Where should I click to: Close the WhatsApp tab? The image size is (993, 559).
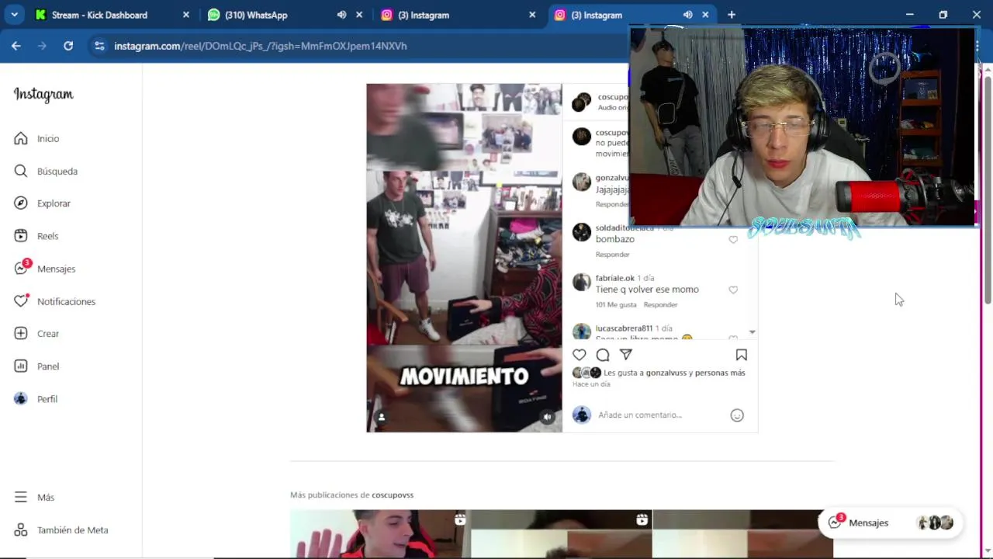(x=359, y=15)
